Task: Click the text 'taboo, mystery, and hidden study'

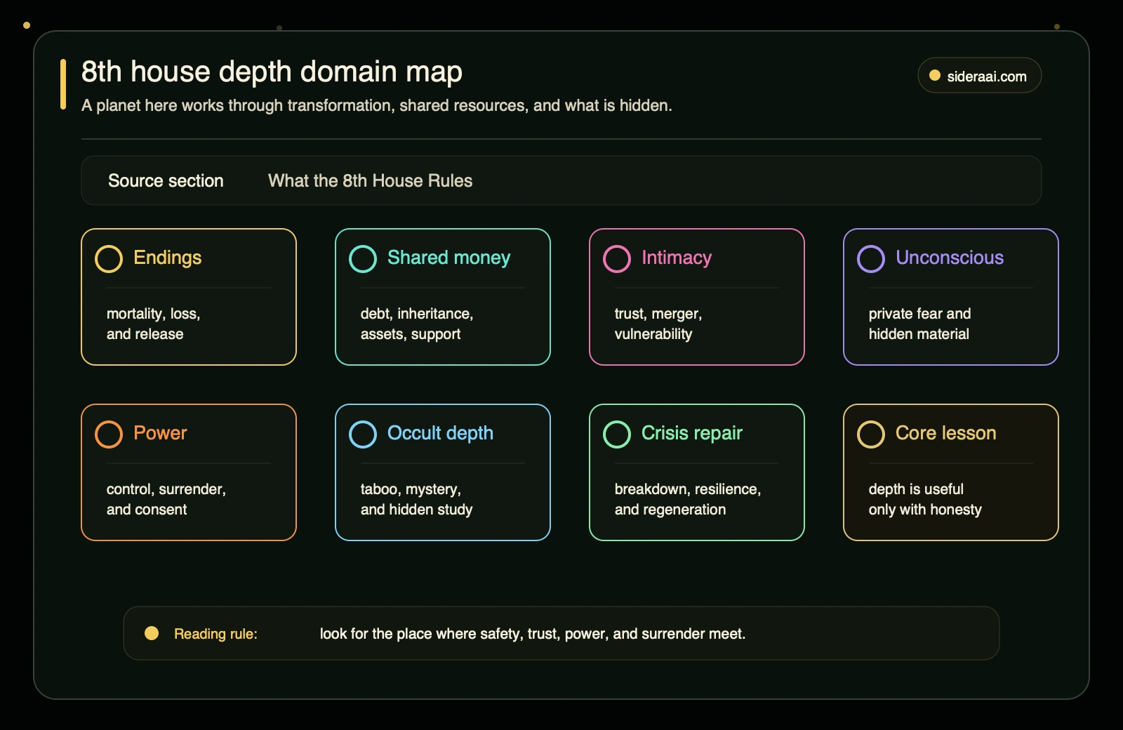Action: pyautogui.click(x=416, y=499)
